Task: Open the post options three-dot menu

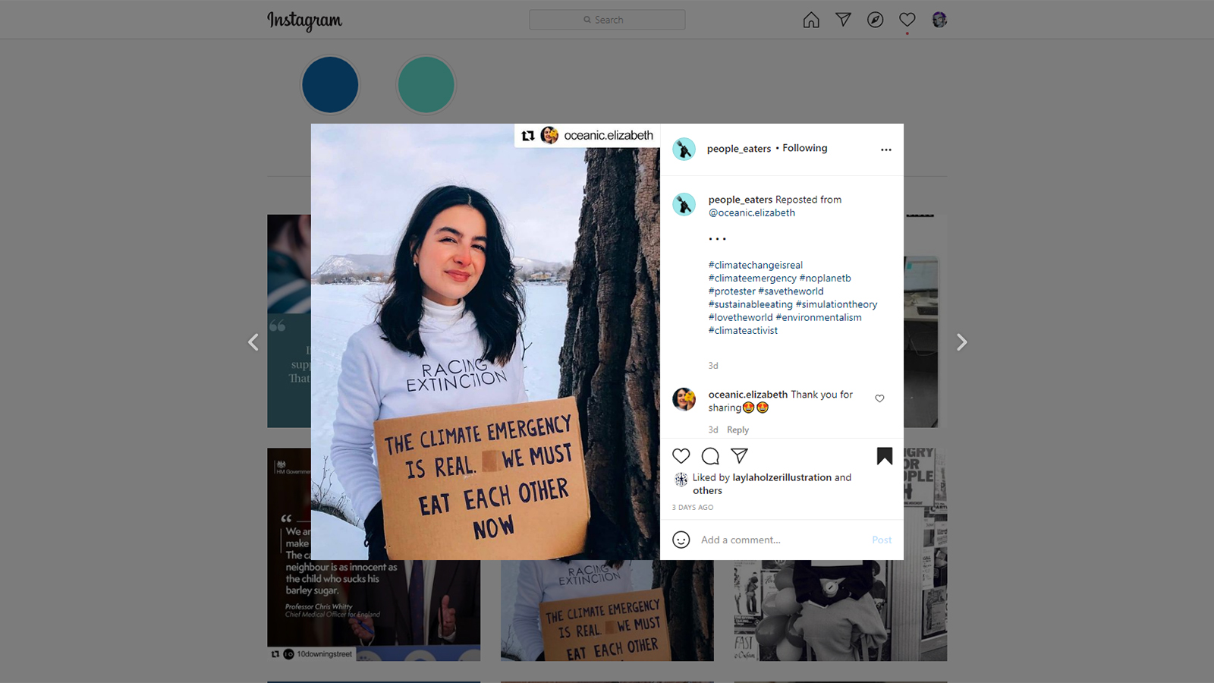Action: point(885,150)
